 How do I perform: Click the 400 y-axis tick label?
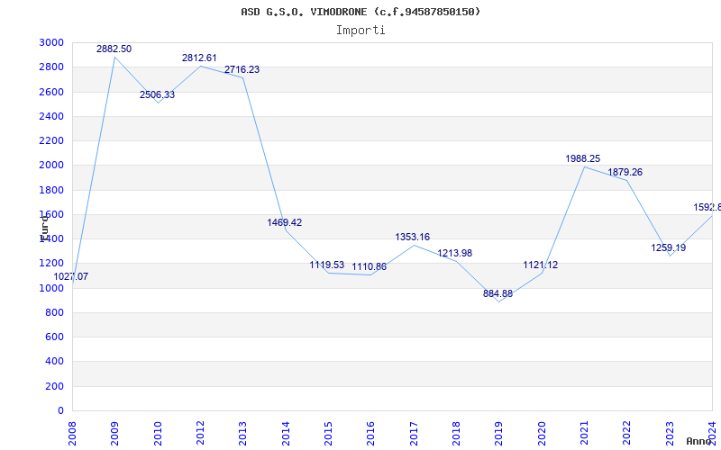(x=54, y=362)
